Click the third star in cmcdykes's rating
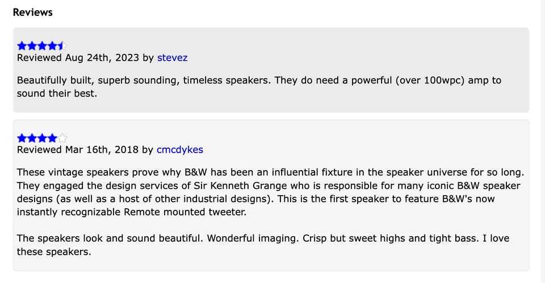545x283 pixels. (x=43, y=138)
